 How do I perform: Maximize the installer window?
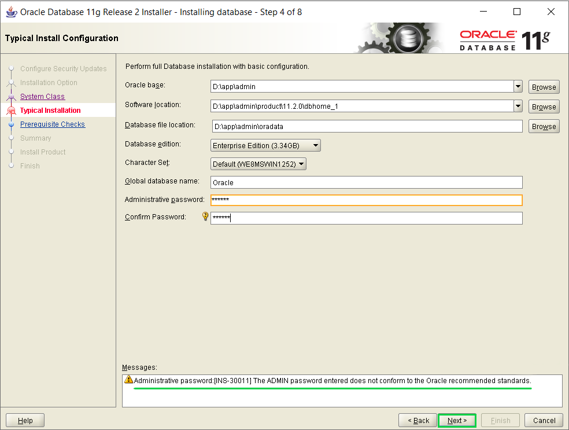517,12
